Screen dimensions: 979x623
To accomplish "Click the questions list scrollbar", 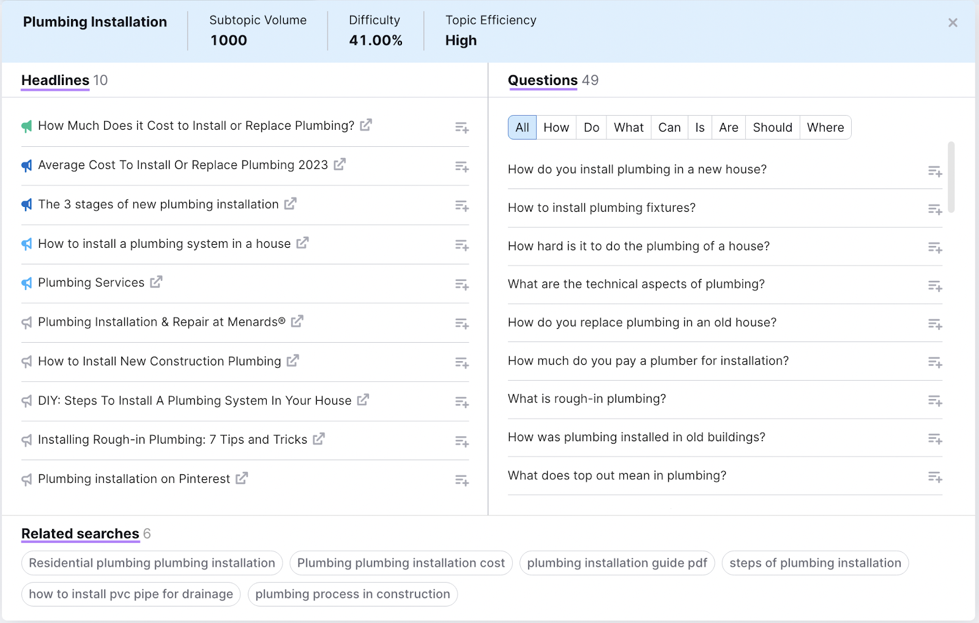I will [x=951, y=177].
